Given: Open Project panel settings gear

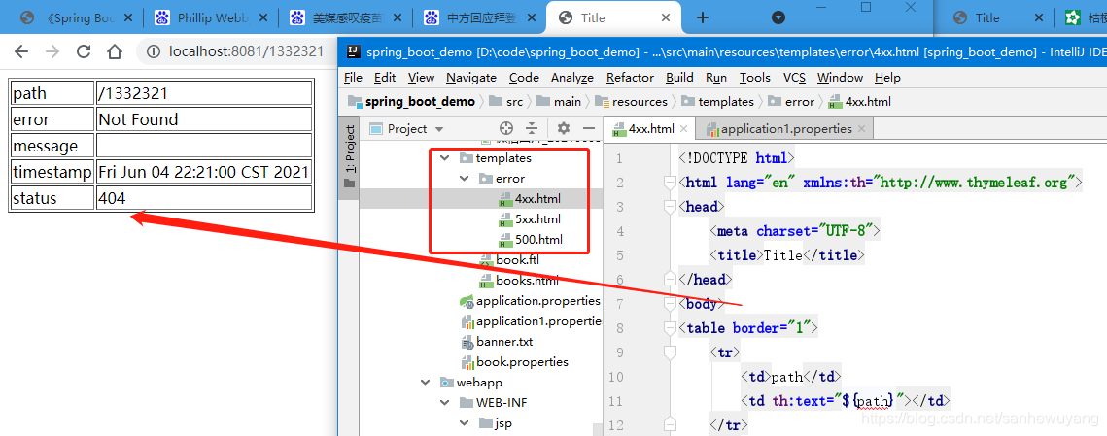Looking at the screenshot, I should pyautogui.click(x=564, y=128).
